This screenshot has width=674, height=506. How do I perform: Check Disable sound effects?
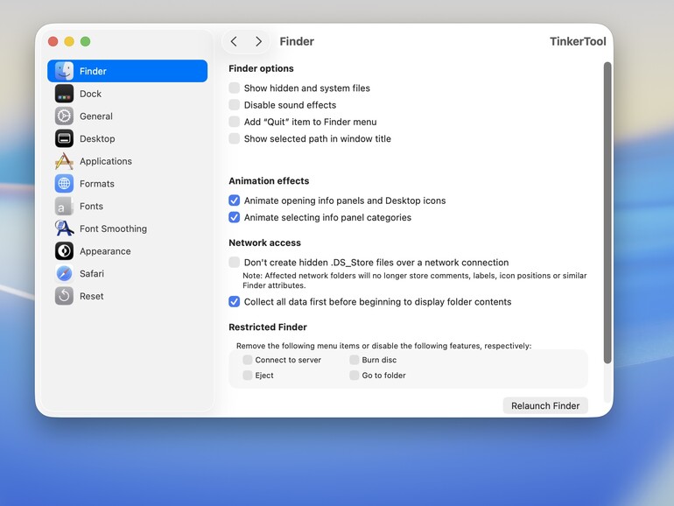235,104
